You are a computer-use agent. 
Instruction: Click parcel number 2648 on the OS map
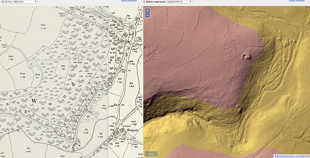(22, 73)
